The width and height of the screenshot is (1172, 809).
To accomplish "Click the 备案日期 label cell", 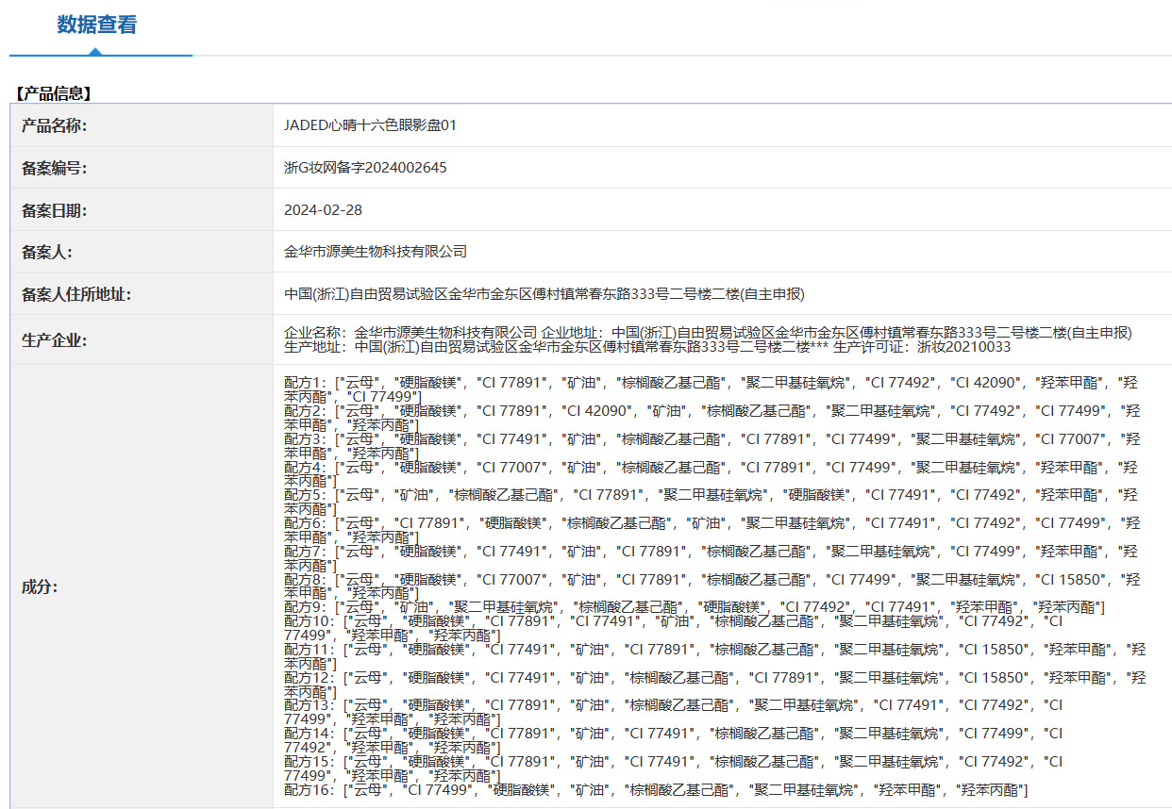I will click(142, 210).
